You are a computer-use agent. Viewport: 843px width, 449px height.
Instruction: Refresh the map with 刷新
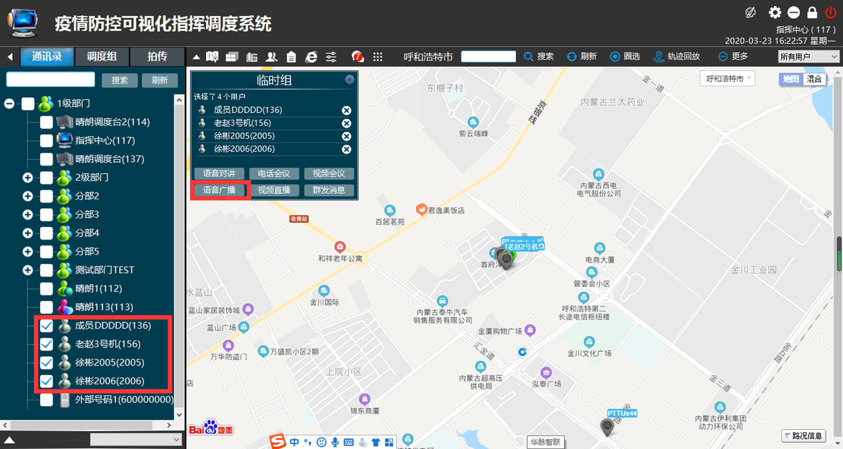point(582,56)
